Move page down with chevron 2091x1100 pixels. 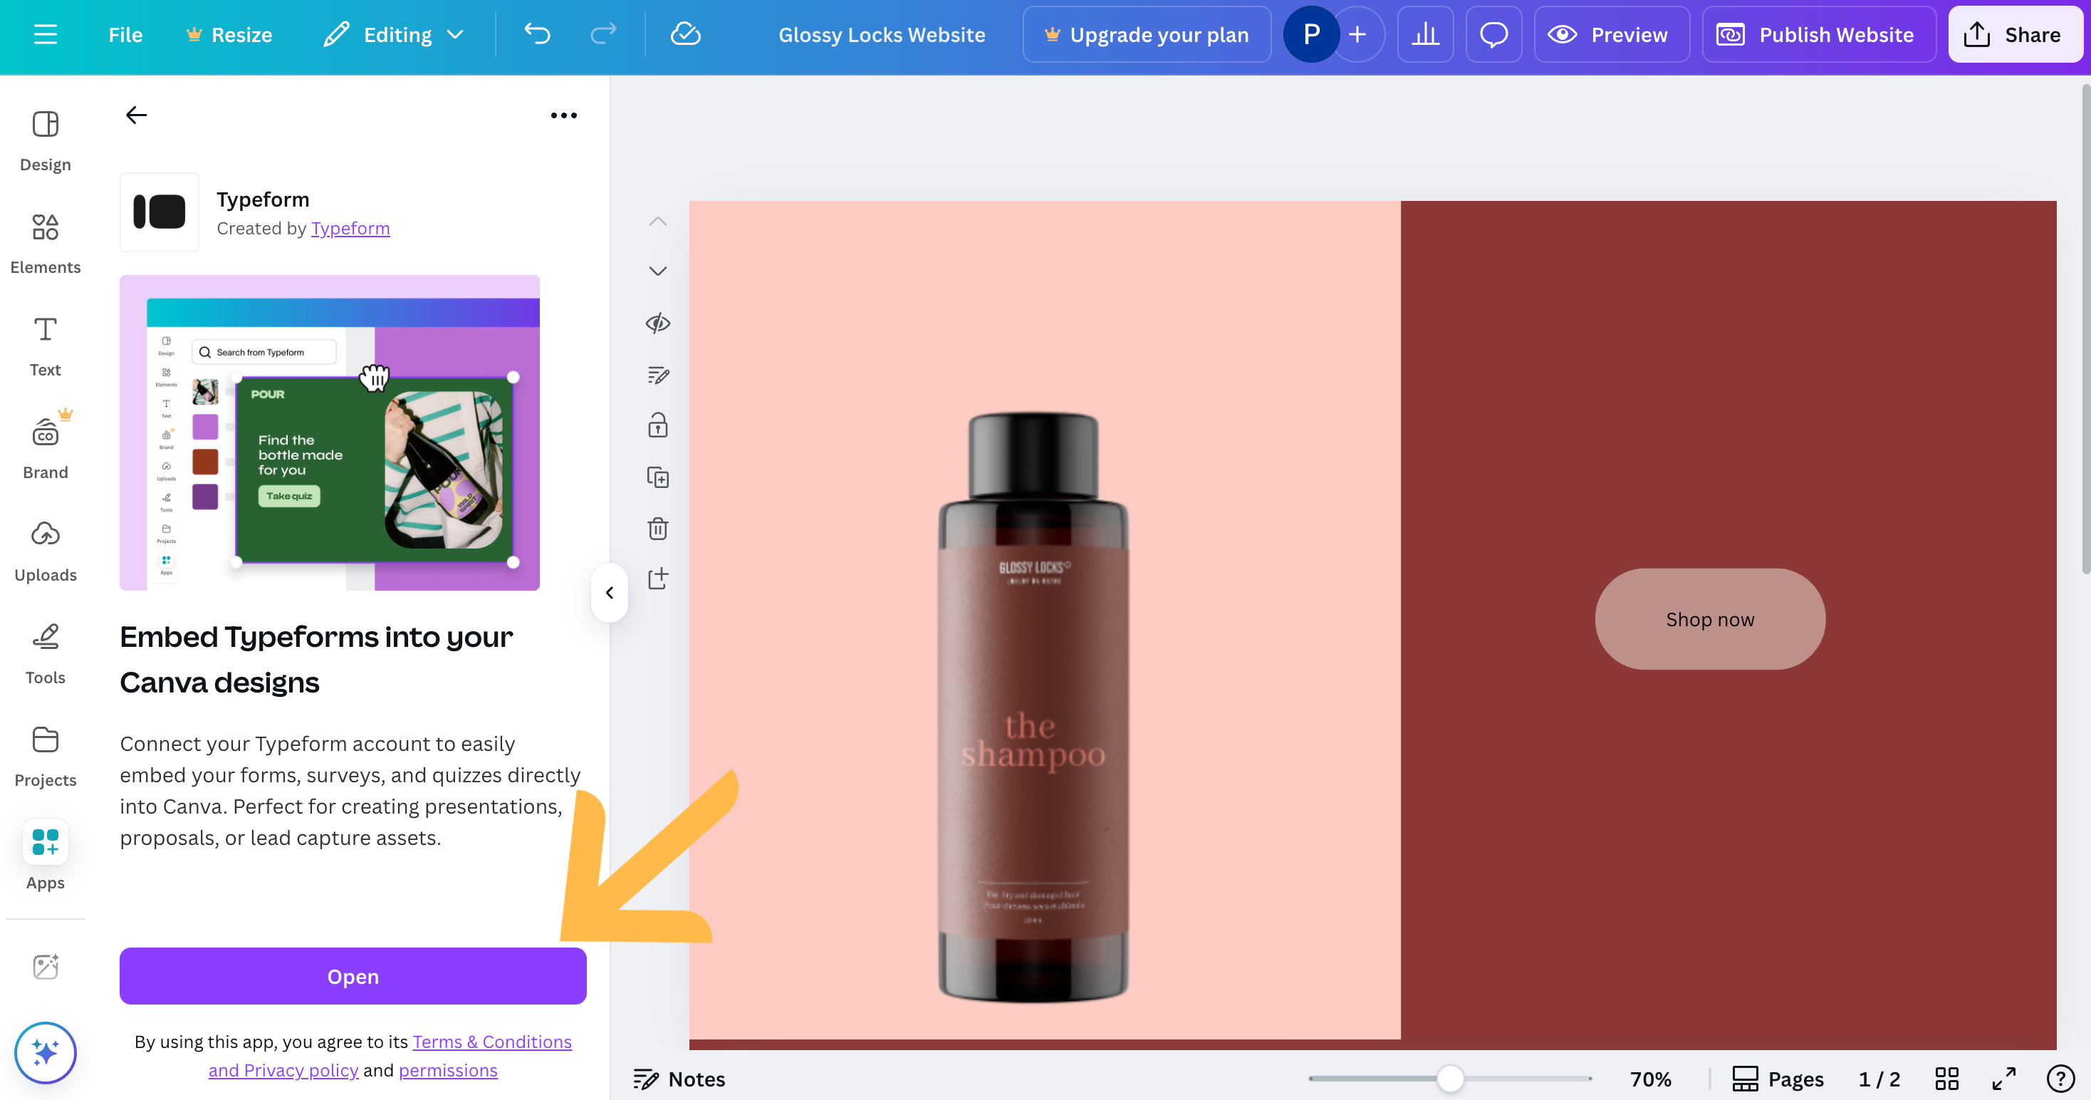657,271
